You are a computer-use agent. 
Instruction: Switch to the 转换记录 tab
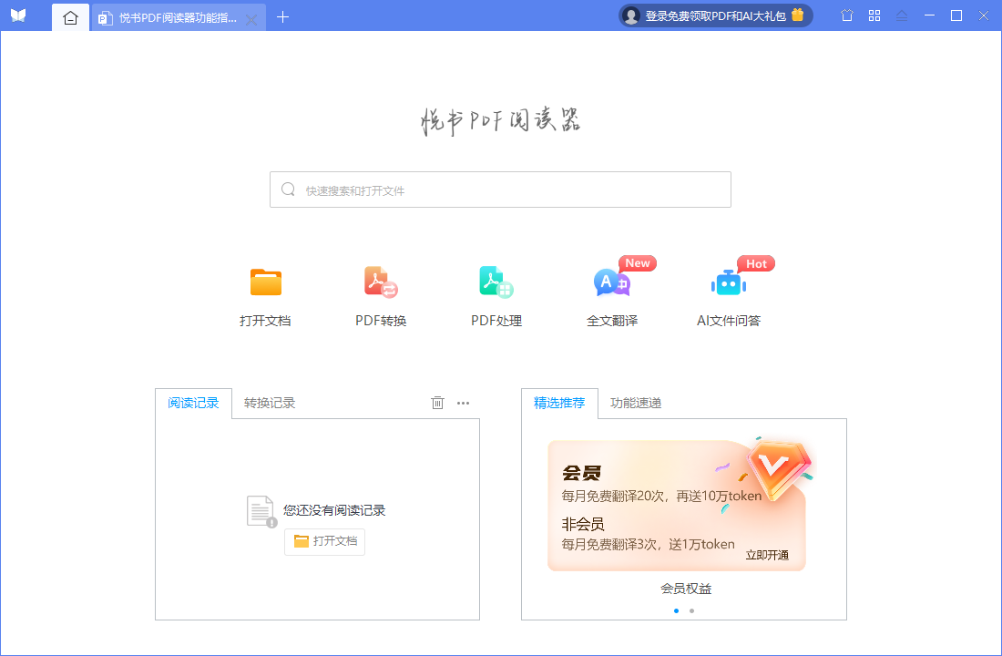pyautogui.click(x=267, y=402)
